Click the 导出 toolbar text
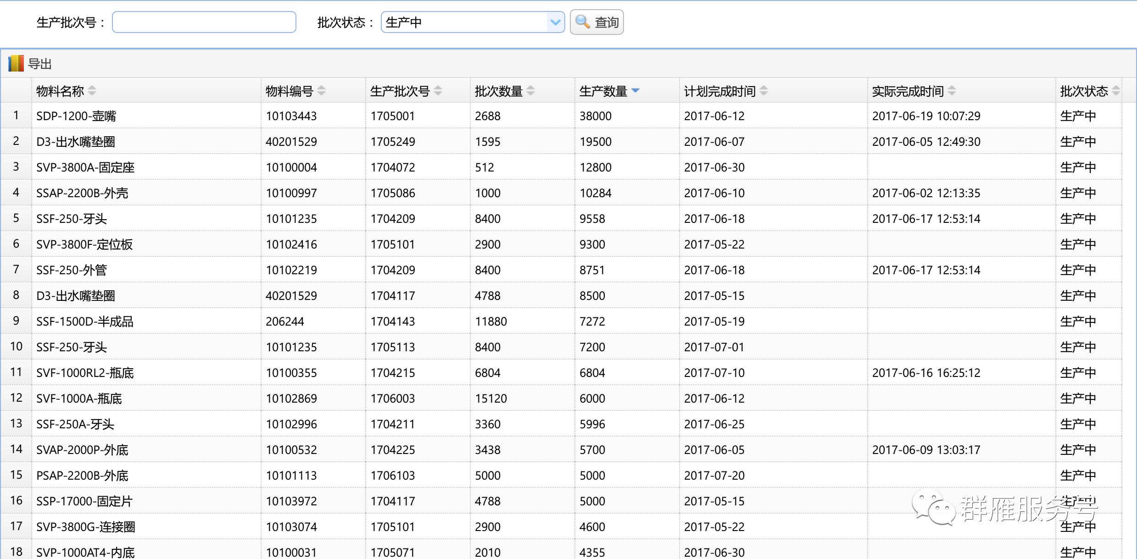1137x559 pixels. (x=40, y=64)
